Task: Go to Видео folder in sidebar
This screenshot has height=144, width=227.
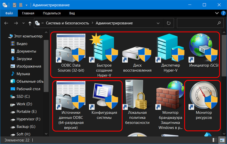Action: pos(19,44)
